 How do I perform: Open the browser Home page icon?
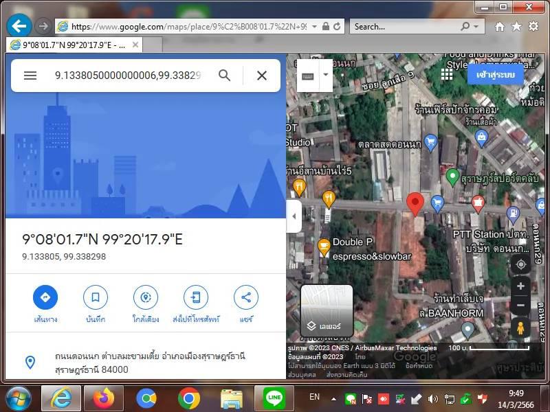pyautogui.click(x=500, y=26)
